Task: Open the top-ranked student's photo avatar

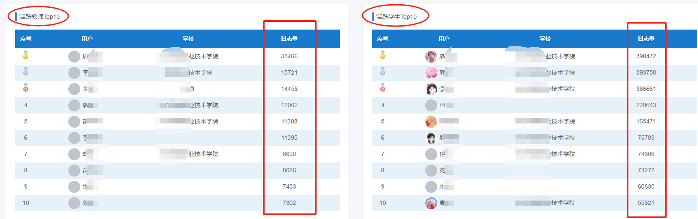Action: pyautogui.click(x=431, y=56)
